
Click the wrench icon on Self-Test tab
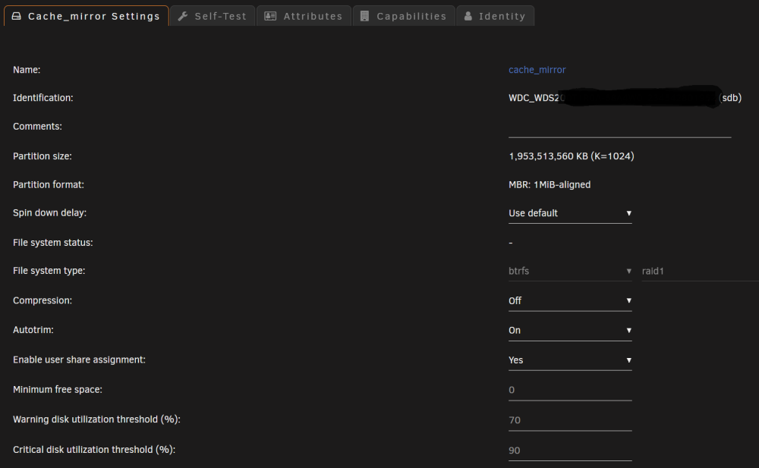coord(182,16)
